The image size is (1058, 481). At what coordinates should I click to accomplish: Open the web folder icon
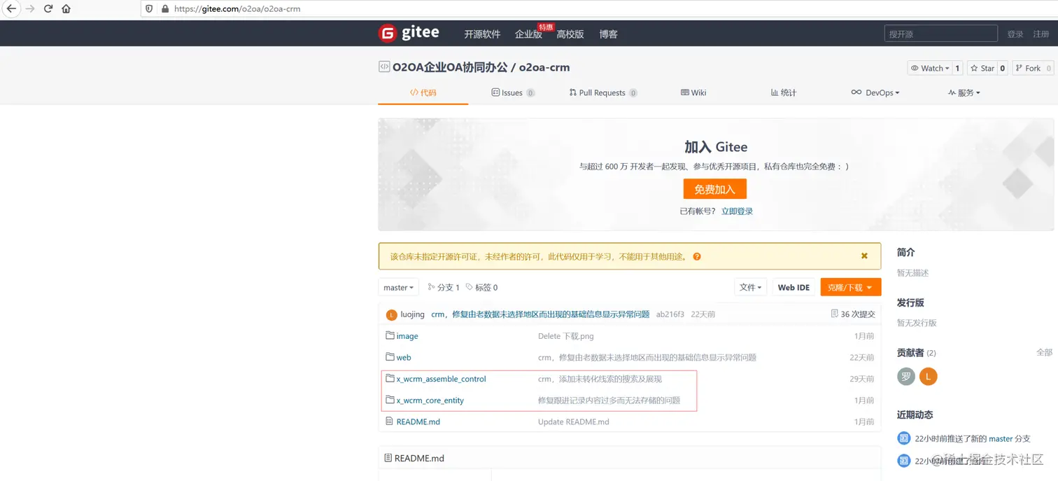click(x=390, y=357)
